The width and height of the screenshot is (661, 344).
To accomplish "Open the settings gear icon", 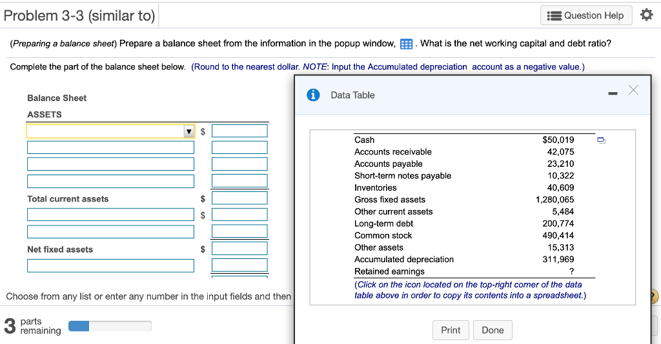I will (x=646, y=15).
